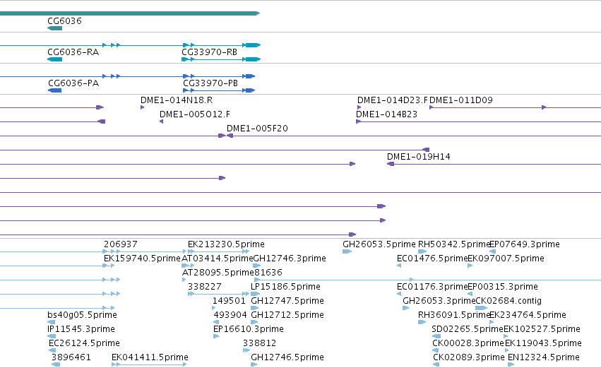This screenshot has width=601, height=368.
Task: Select the CG33970-PB protein label
Action: tap(210, 83)
